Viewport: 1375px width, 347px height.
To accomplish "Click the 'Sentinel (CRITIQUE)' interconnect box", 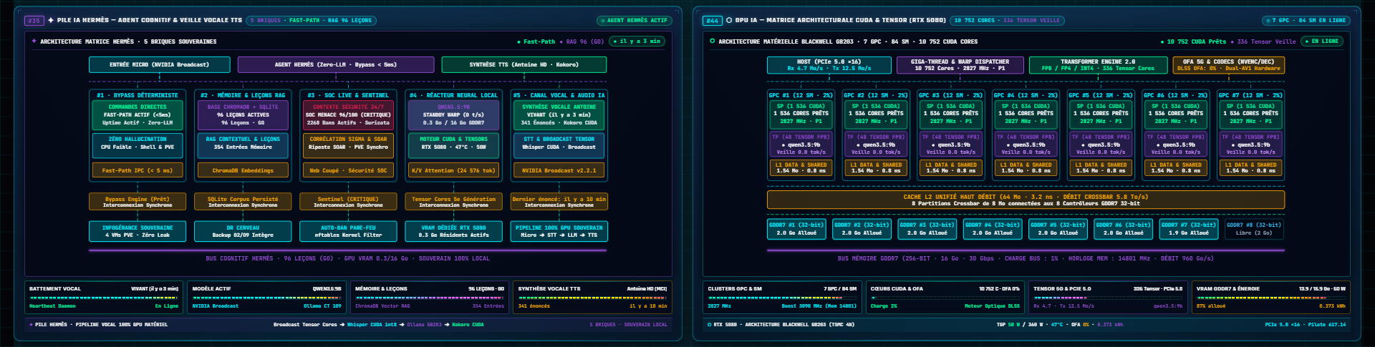I will point(348,202).
